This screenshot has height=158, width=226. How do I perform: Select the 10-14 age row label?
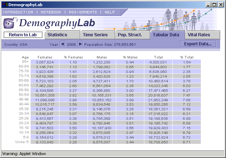(24, 133)
